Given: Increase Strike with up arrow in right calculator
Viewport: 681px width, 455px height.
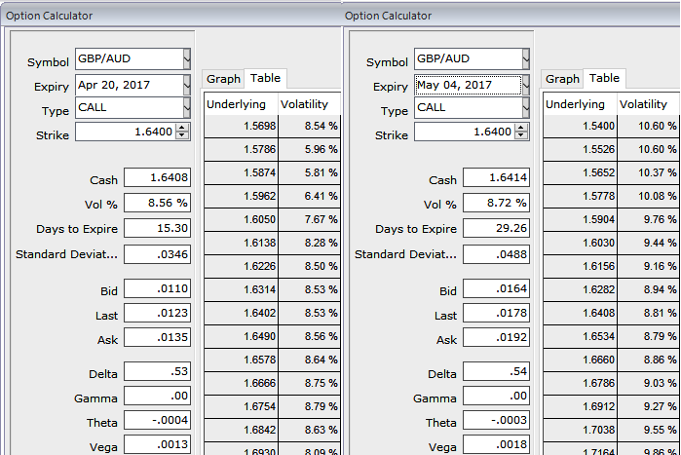Looking at the screenshot, I should pos(521,128).
